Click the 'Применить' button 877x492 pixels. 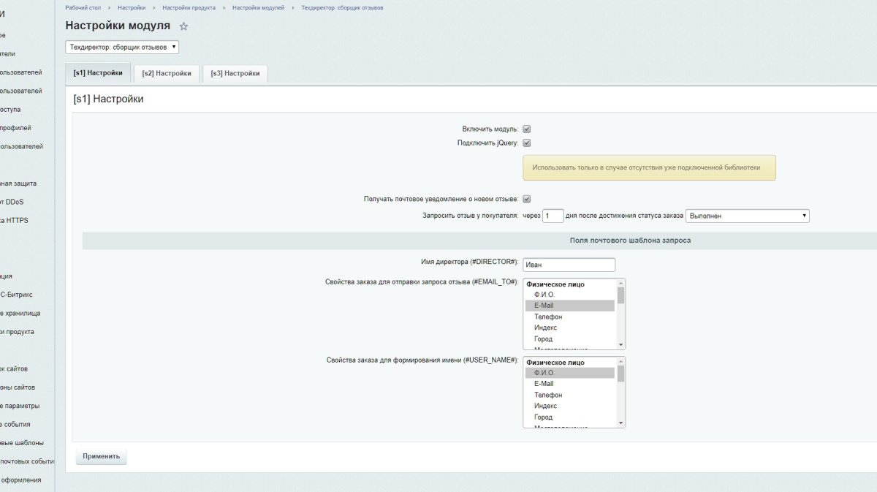[x=101, y=456]
